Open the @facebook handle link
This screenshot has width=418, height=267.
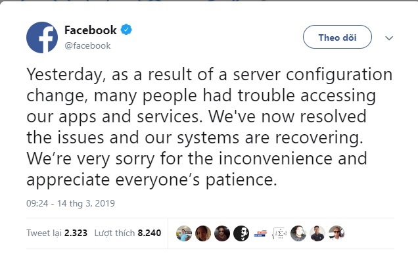pyautogui.click(x=87, y=45)
